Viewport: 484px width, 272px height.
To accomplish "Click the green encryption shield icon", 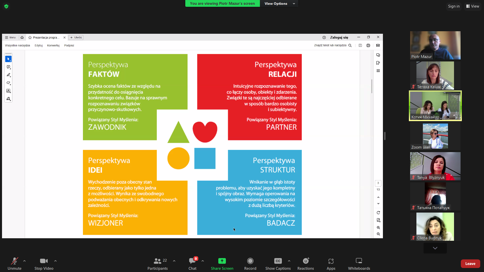I will pos(6,6).
